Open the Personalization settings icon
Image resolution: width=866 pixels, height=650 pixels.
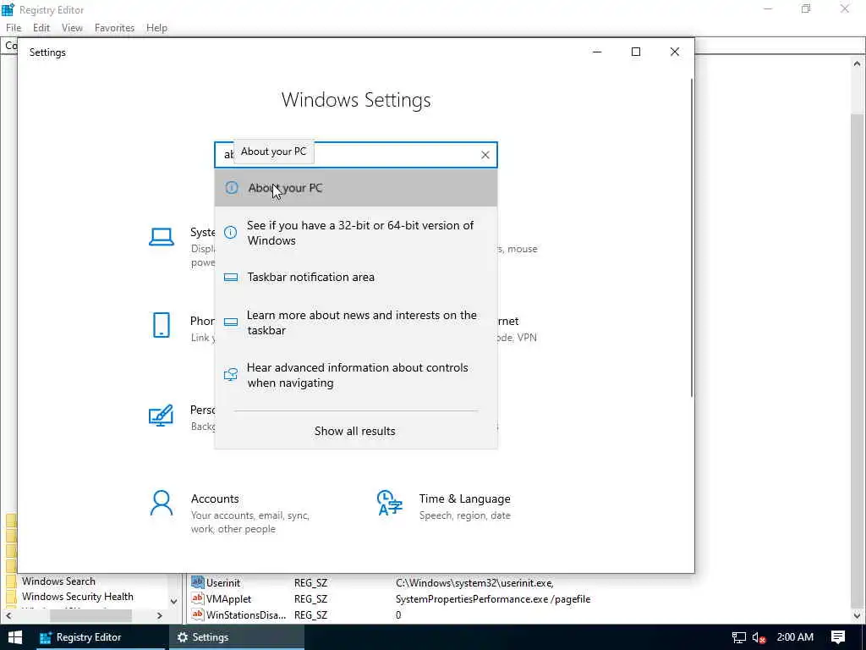[161, 415]
